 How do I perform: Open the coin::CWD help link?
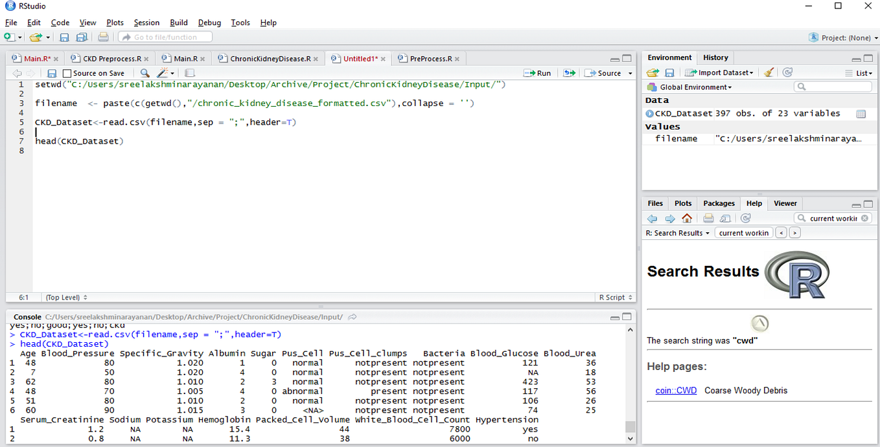tap(676, 391)
